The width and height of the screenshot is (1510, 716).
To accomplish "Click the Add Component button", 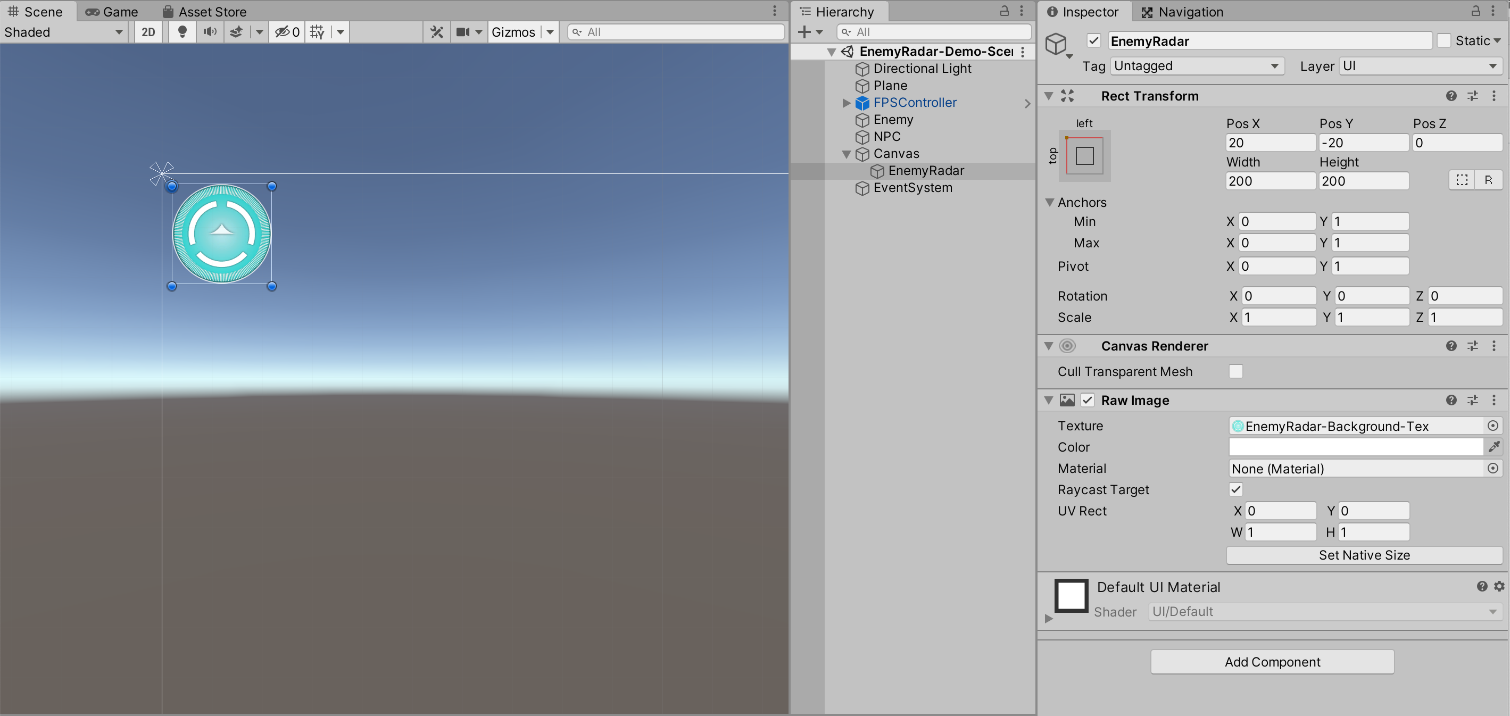I will point(1272,662).
